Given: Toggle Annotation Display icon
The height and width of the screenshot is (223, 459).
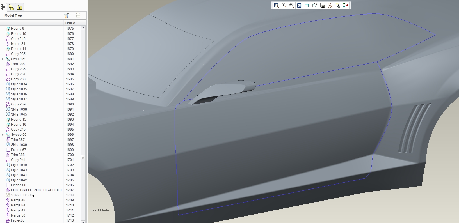Looking at the screenshot, I should 338,5.
